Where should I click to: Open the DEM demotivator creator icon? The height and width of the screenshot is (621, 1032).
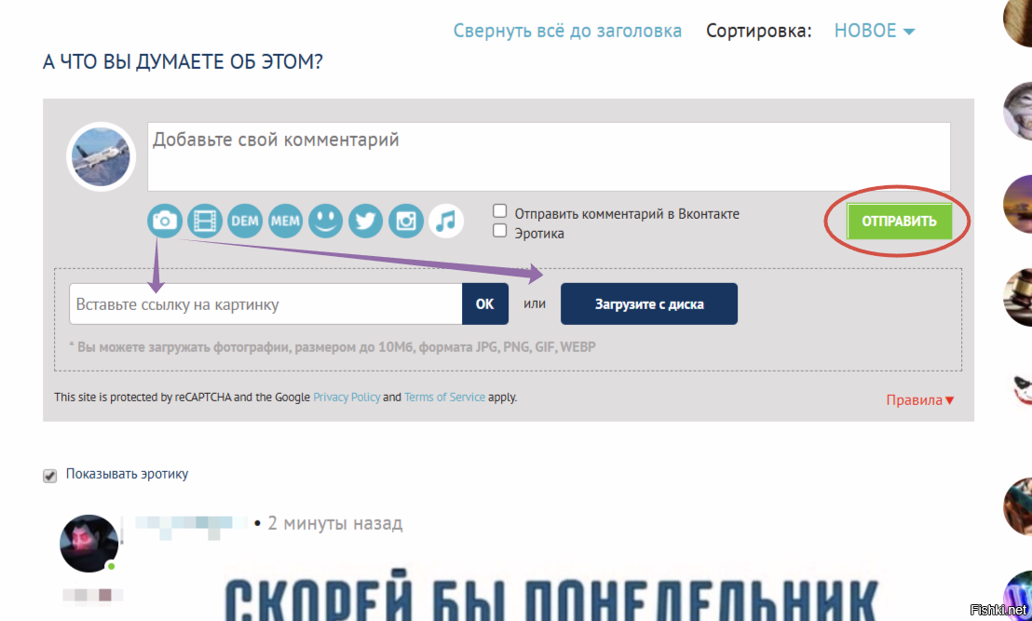tap(245, 221)
